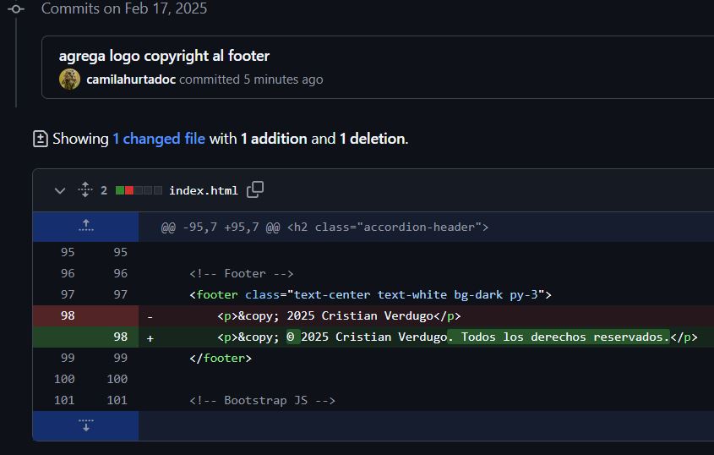
Task: Click the diff file icon beside 'Showing'
Action: coord(40,139)
